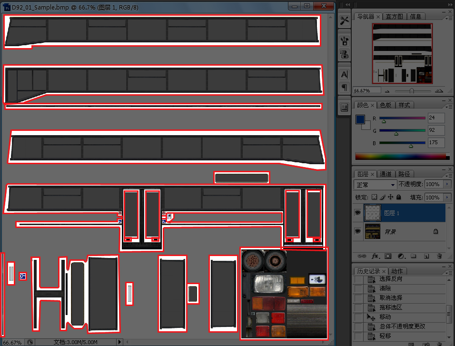Switch to the 样式 tab
This screenshot has width=455, height=346.
pos(404,105)
